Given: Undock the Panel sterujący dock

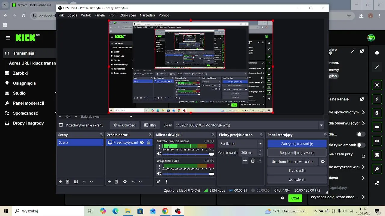Looking at the screenshot, I should point(325,135).
